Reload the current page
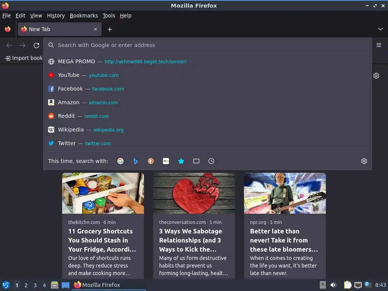The height and width of the screenshot is (291, 388). click(36, 45)
